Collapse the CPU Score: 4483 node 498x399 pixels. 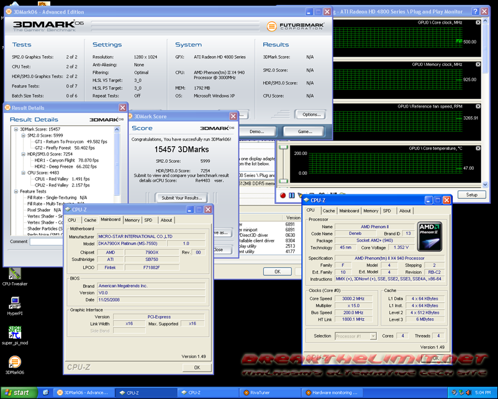[x=23, y=173]
